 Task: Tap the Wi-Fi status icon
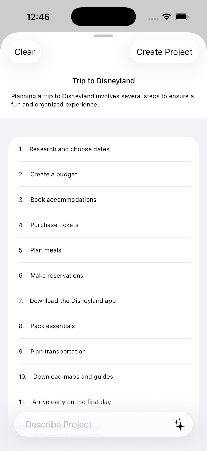pos(166,17)
